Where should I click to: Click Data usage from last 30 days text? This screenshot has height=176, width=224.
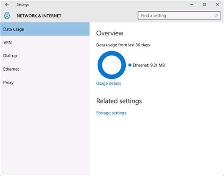click(123, 45)
